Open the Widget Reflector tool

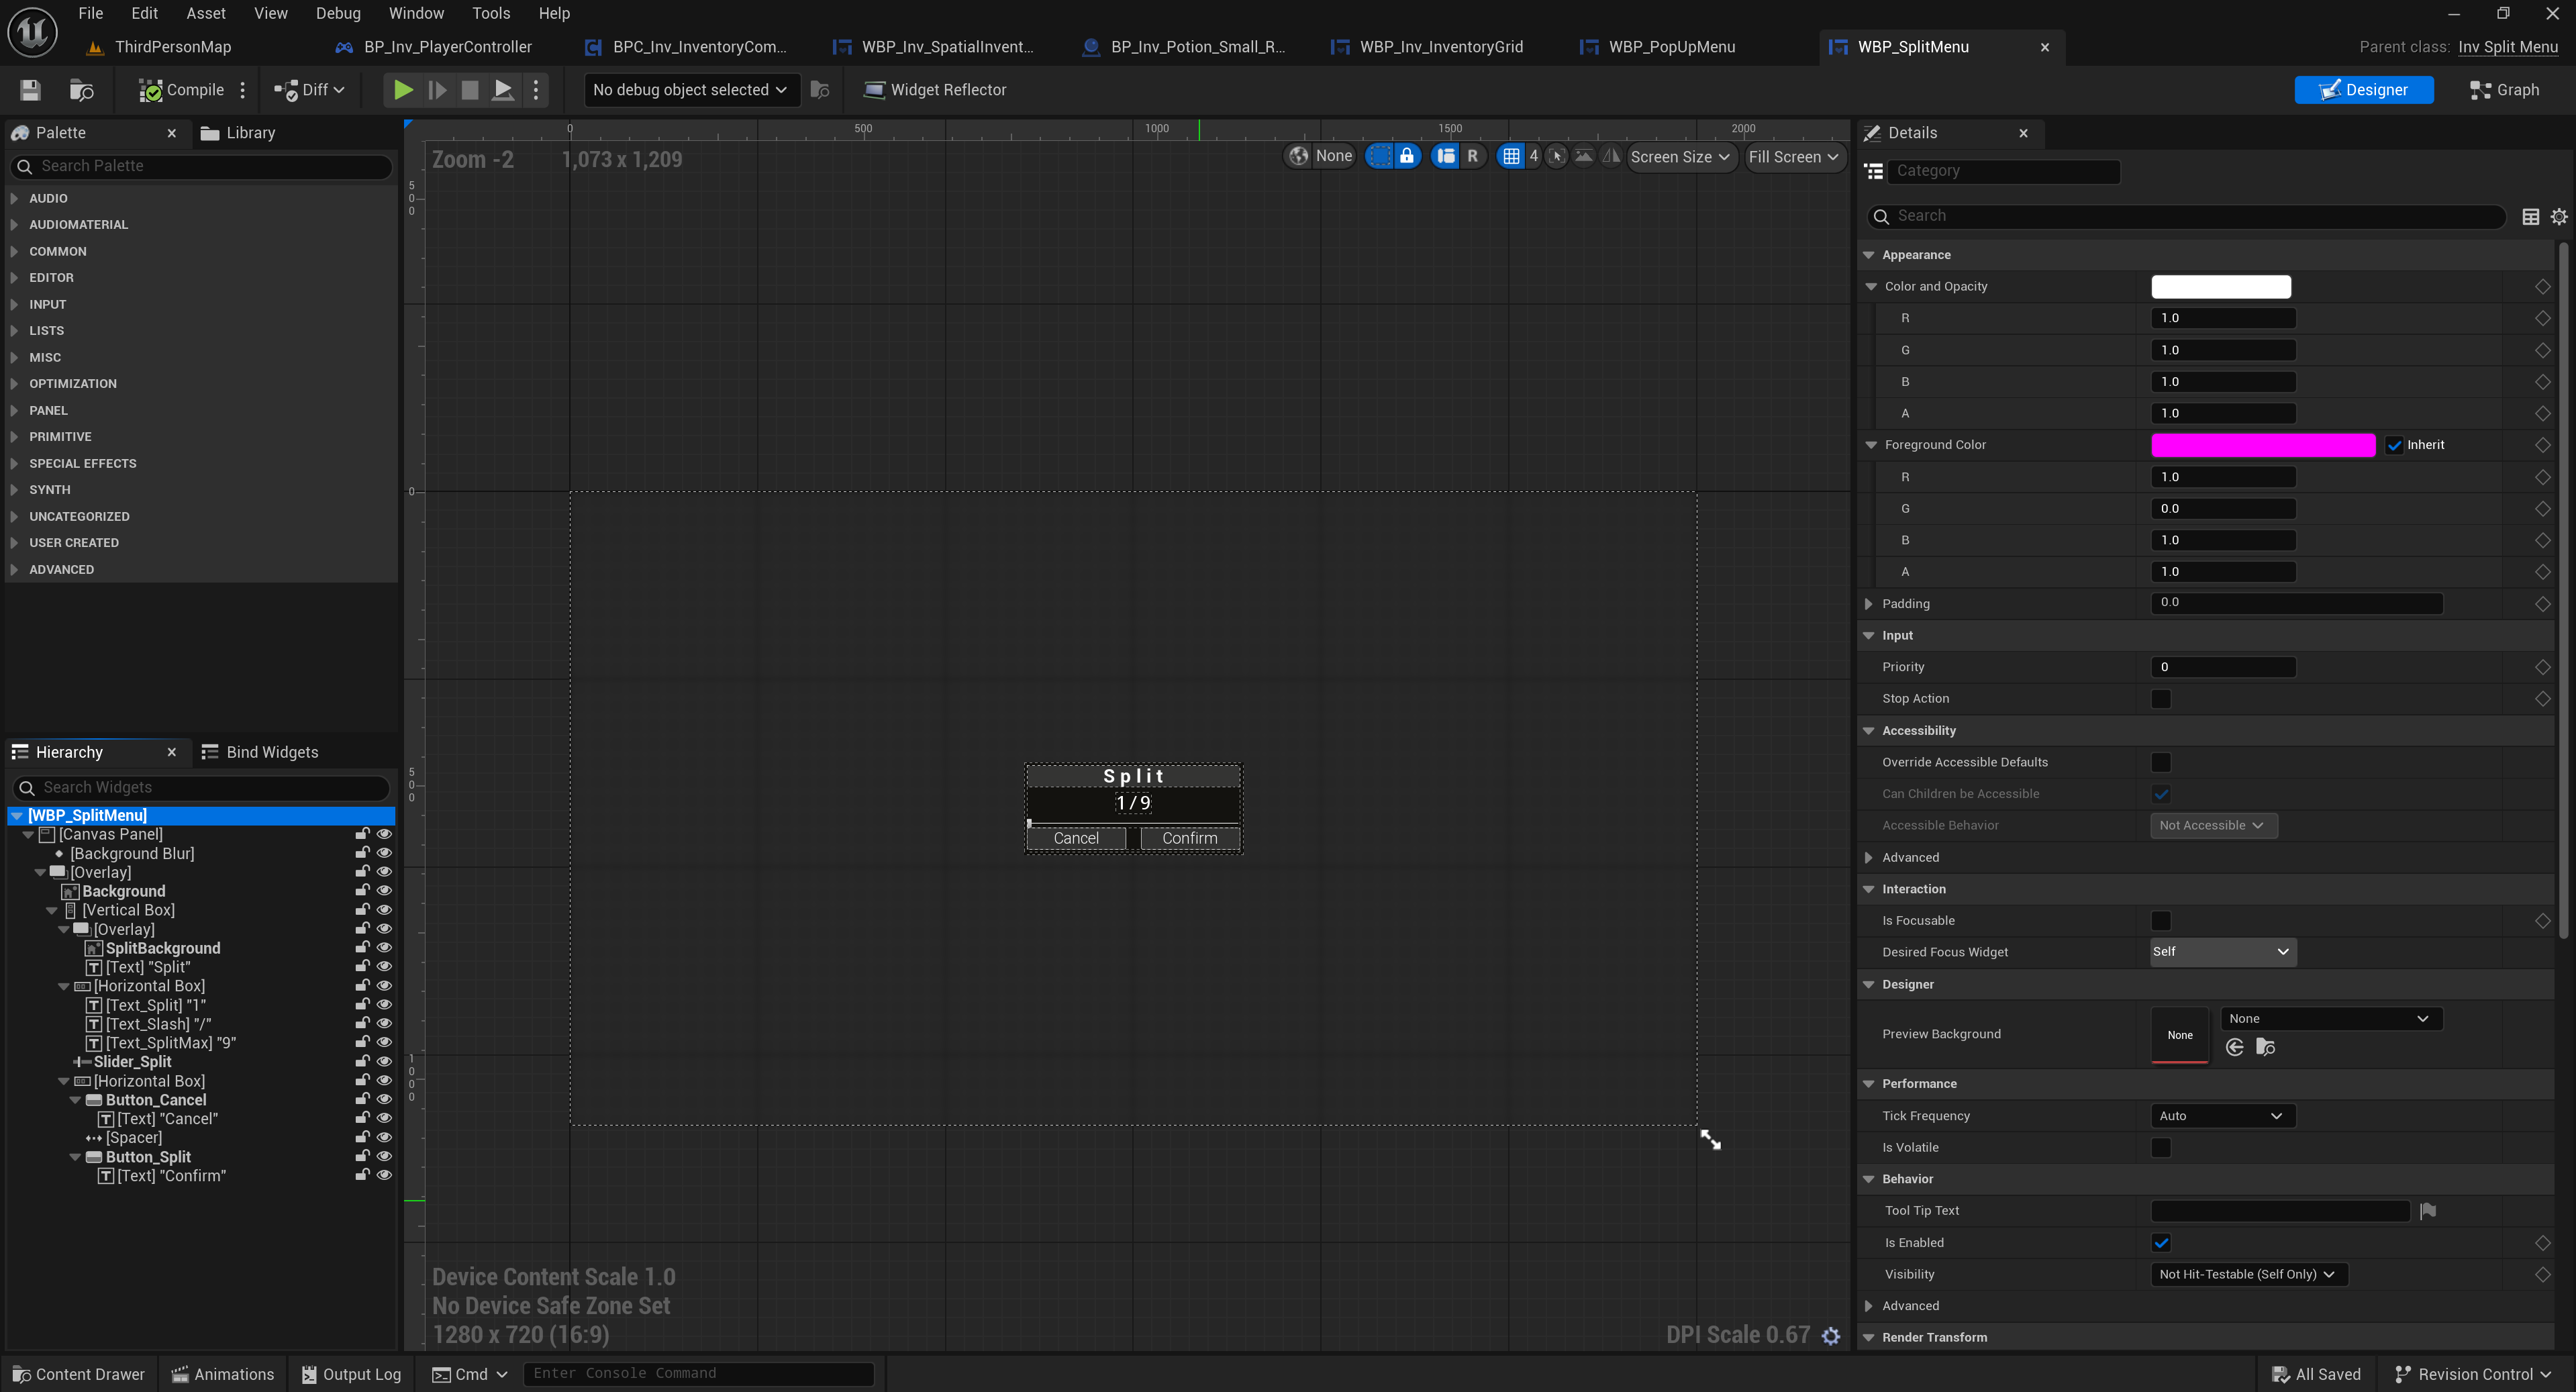point(934,90)
